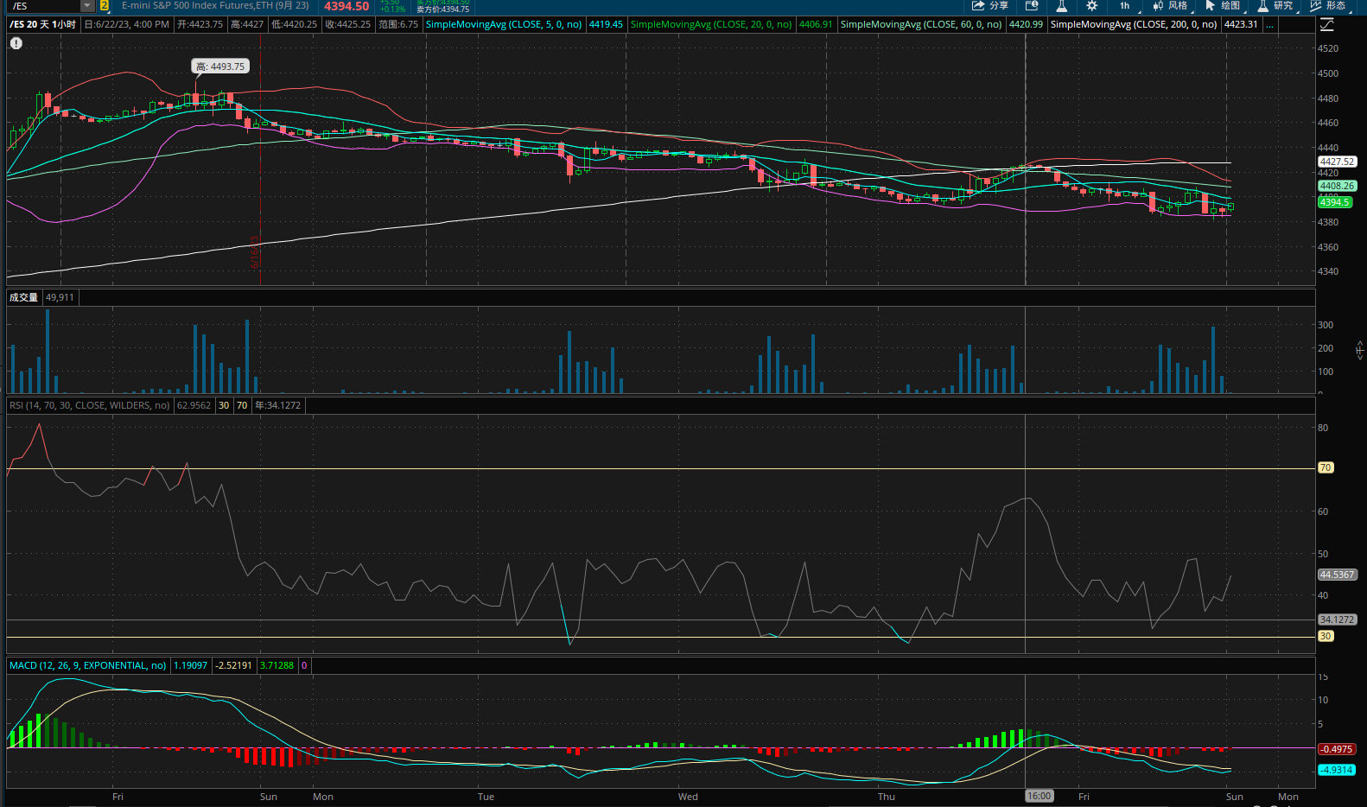Expand the /ES symbol dropdown arrow
The height and width of the screenshot is (807, 1367).
pos(86,6)
